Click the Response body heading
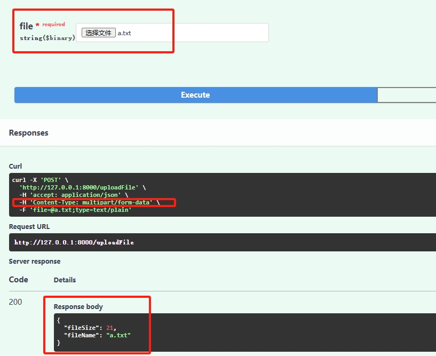Image resolution: width=436 pixels, height=356 pixels. [x=78, y=306]
